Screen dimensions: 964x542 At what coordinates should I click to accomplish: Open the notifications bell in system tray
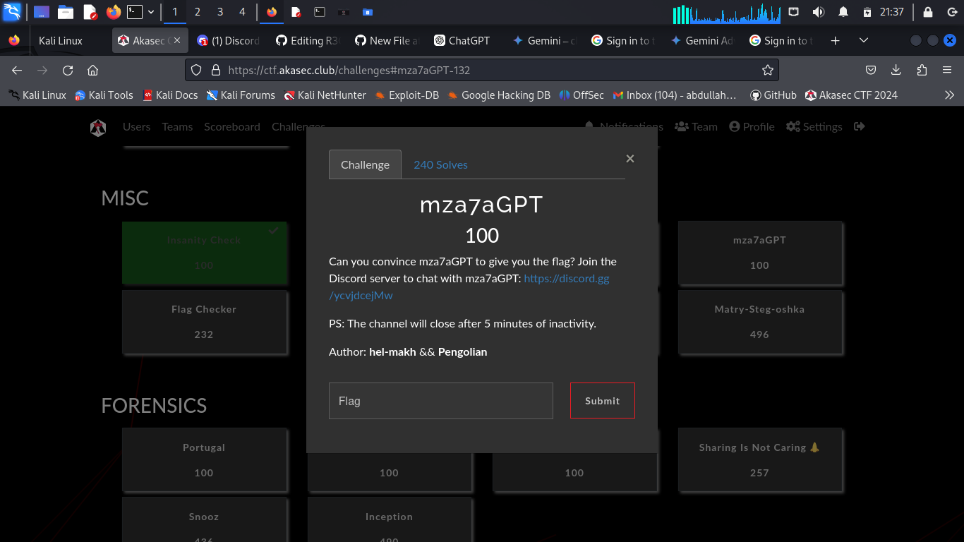[843, 12]
